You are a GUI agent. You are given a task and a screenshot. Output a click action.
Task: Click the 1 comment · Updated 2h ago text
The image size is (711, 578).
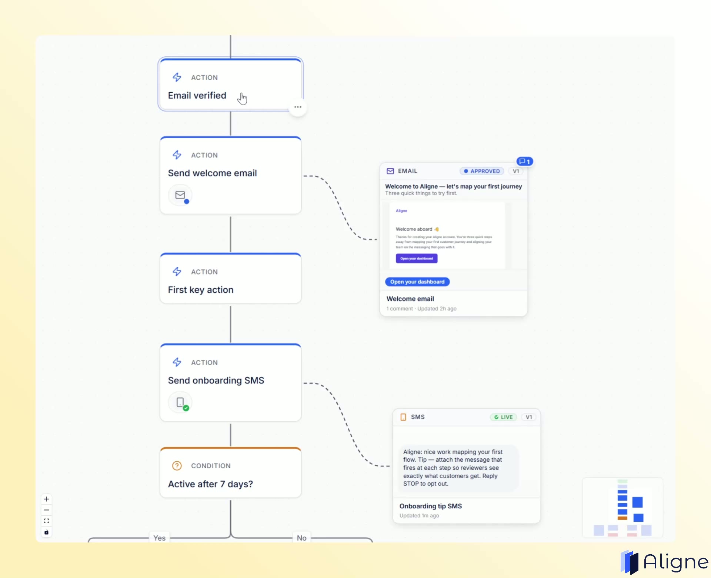(x=421, y=309)
